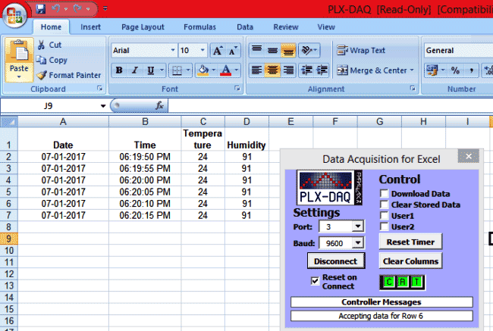Open the Merge & Center dropdown arrow
Viewport: 493px width, 331px height.
click(x=412, y=70)
